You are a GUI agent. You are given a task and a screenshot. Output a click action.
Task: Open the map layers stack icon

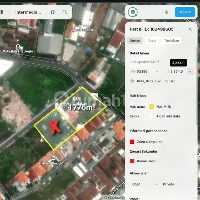pos(53,12)
